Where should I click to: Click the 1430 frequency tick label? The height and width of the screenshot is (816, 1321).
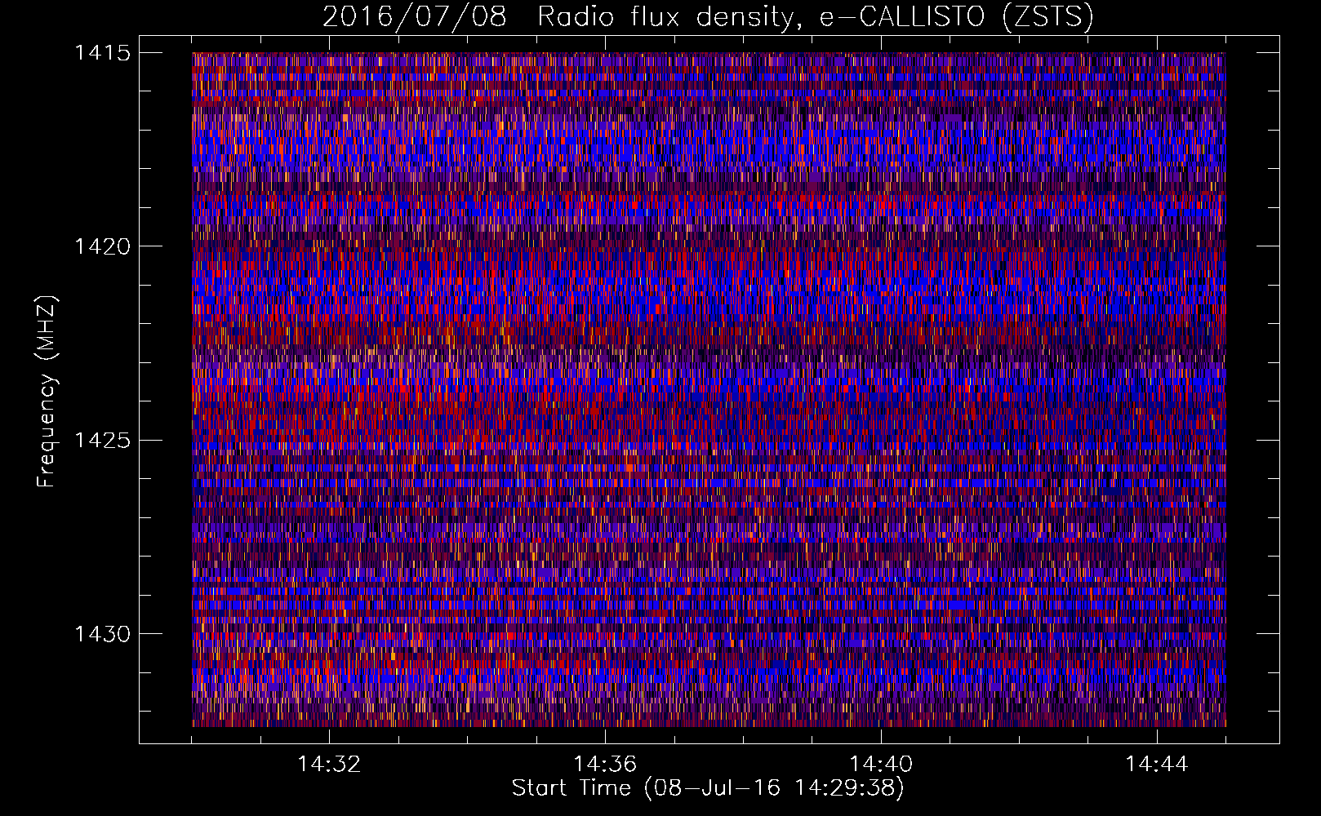coord(102,634)
